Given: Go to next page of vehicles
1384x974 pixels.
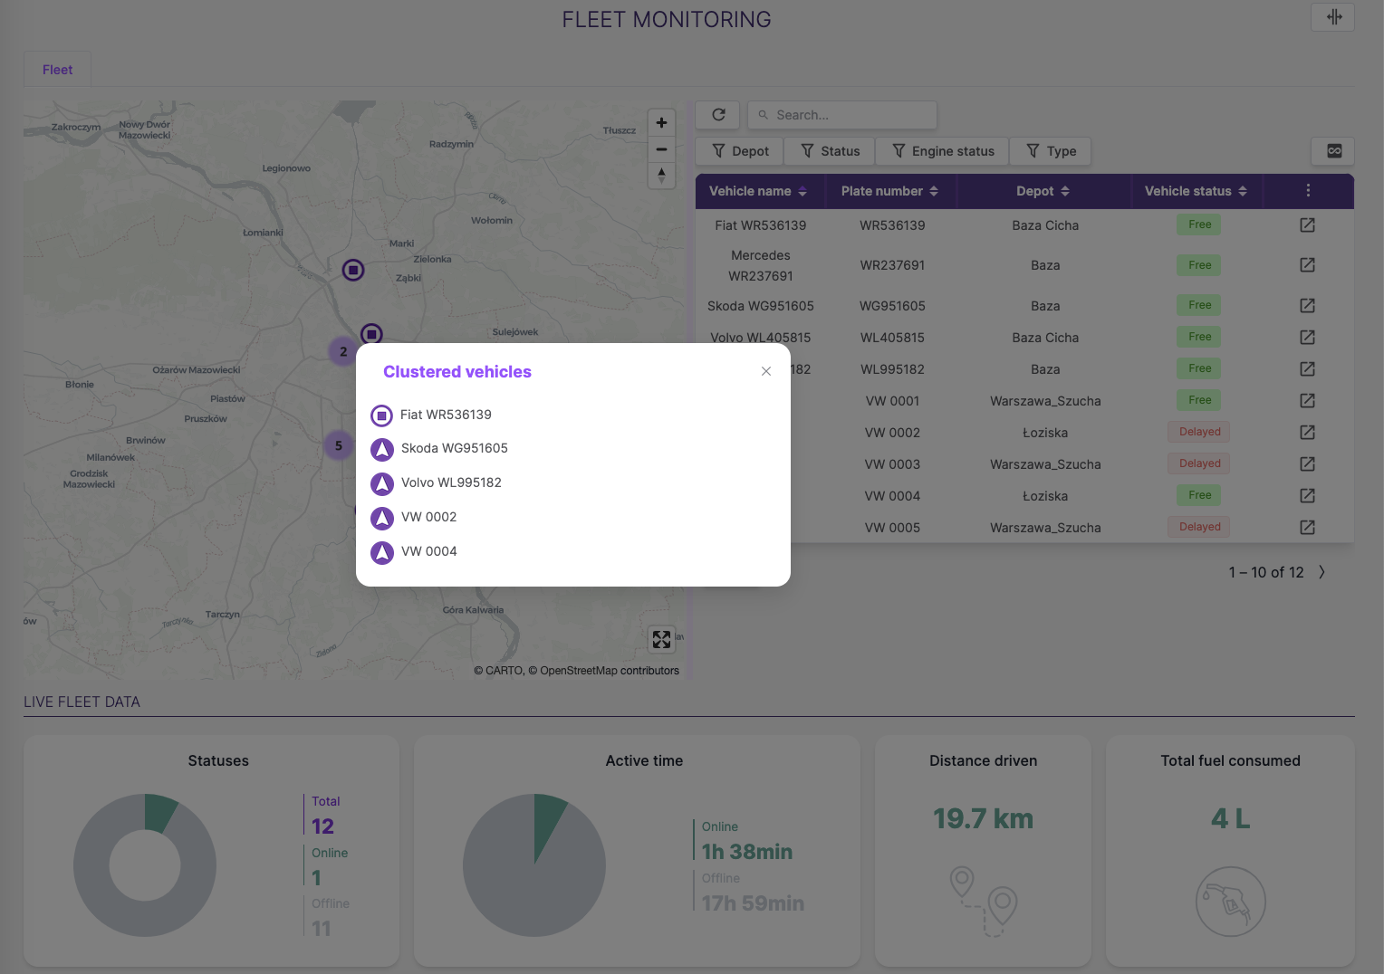Looking at the screenshot, I should coord(1322,572).
